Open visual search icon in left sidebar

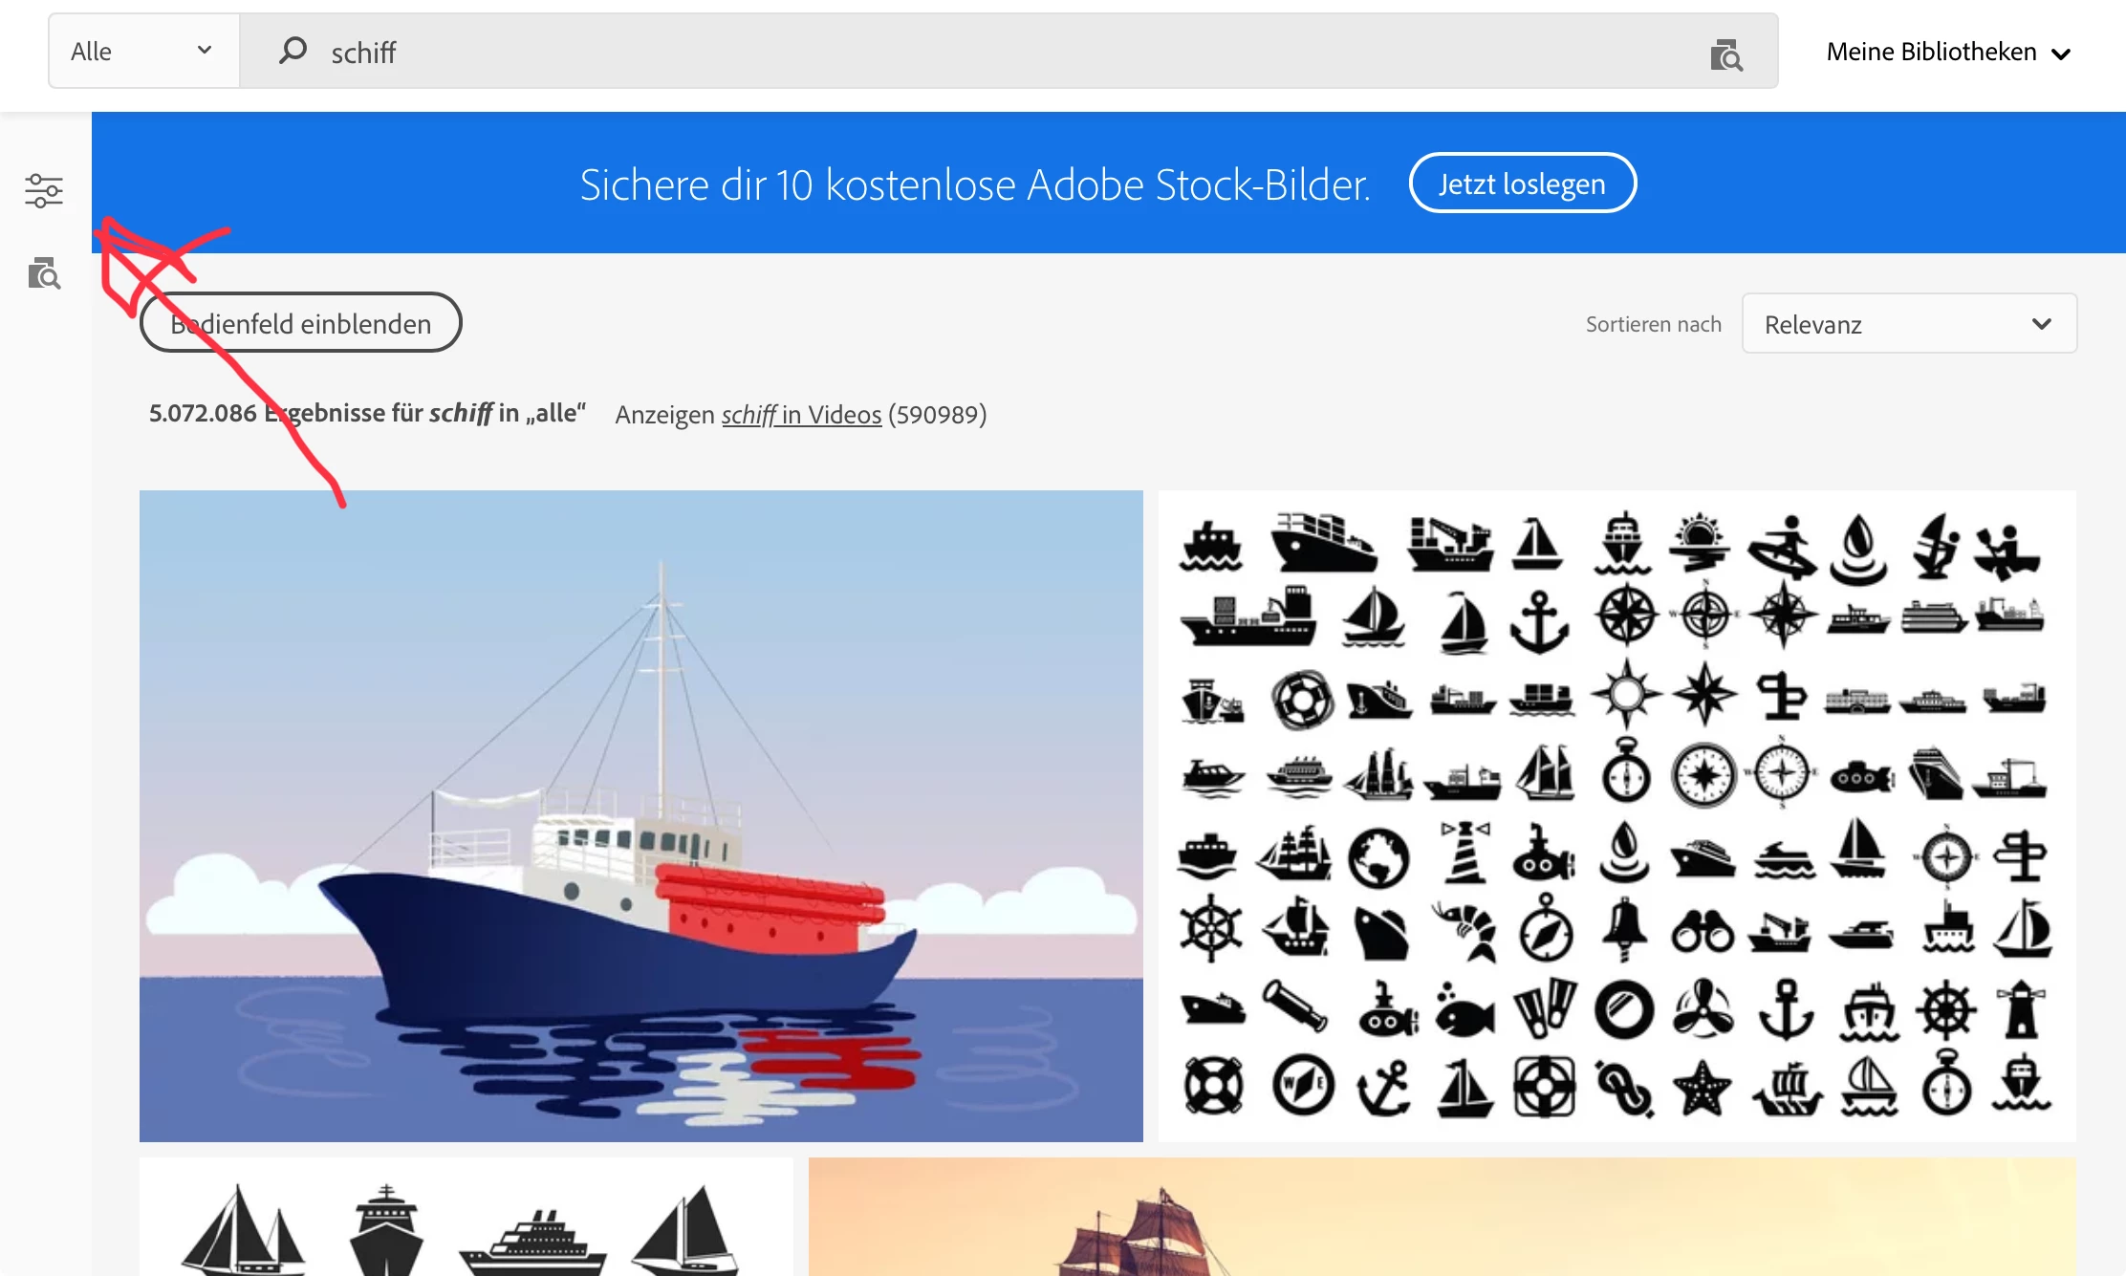pyautogui.click(x=44, y=273)
